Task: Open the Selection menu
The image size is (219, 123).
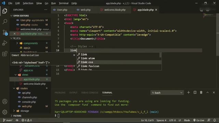Action: point(28,3)
